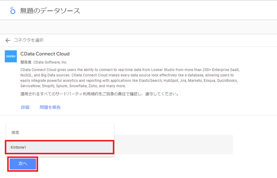Open the 詳細 link
Screen dimensions: 277x178
pyautogui.click(x=25, y=107)
